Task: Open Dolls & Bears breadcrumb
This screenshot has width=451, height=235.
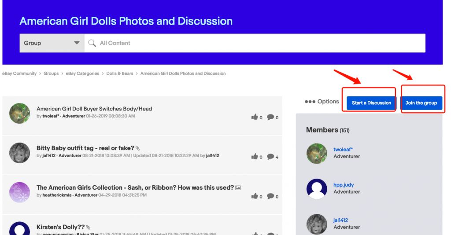Action: (120, 73)
